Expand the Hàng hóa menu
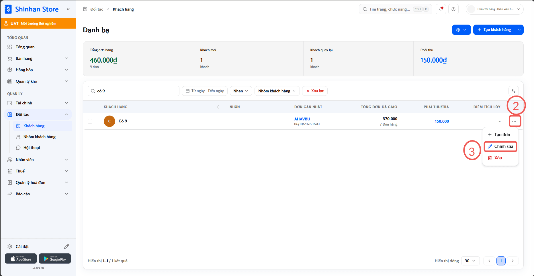The height and width of the screenshot is (276, 534). pyautogui.click(x=38, y=70)
